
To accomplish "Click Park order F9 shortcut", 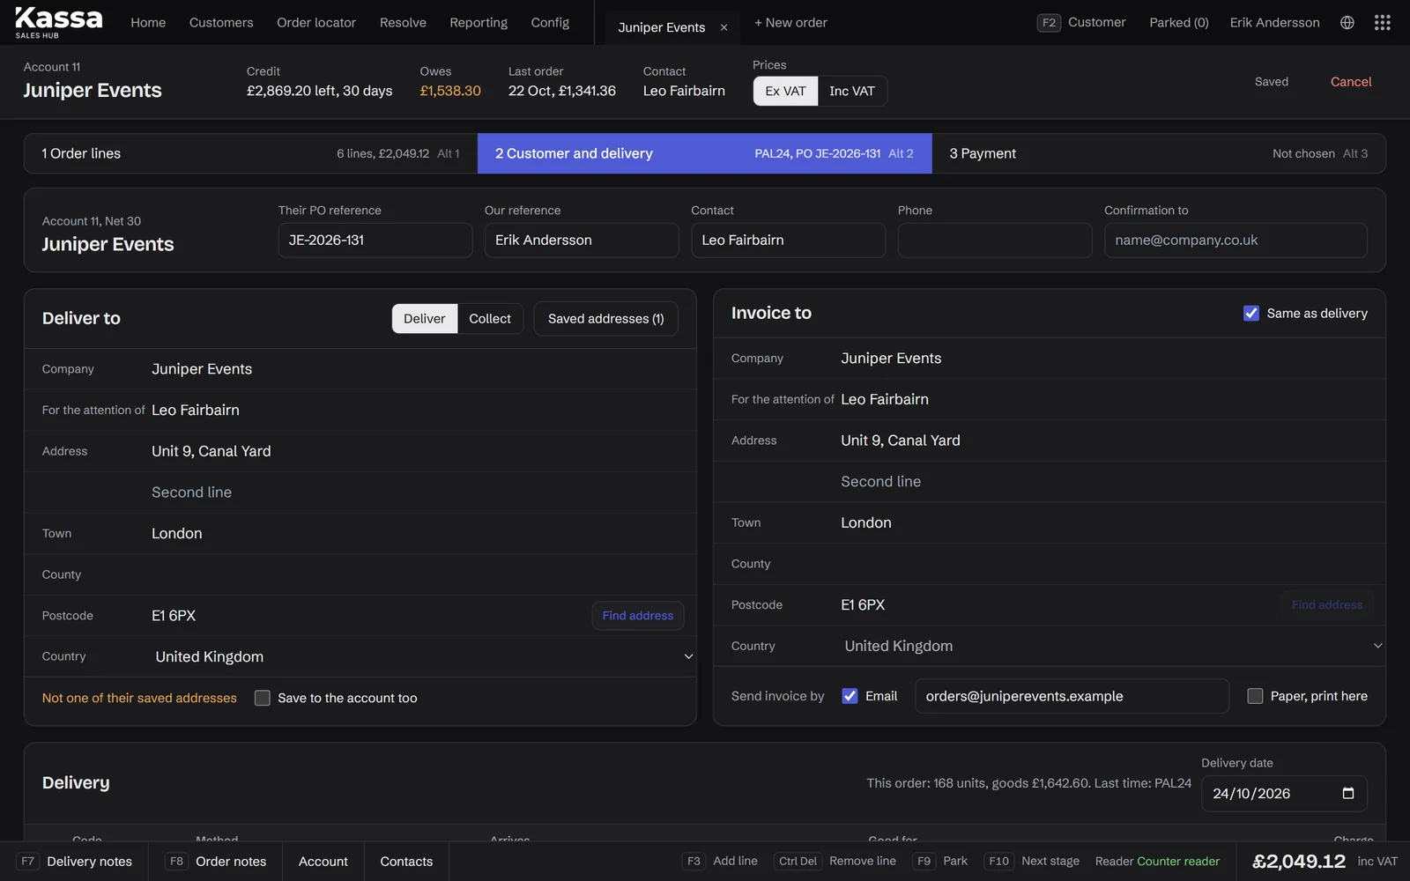I will click(940, 862).
